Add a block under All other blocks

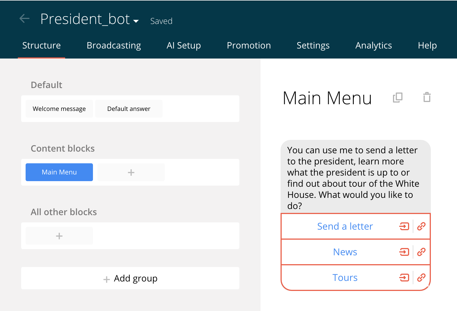click(x=59, y=236)
